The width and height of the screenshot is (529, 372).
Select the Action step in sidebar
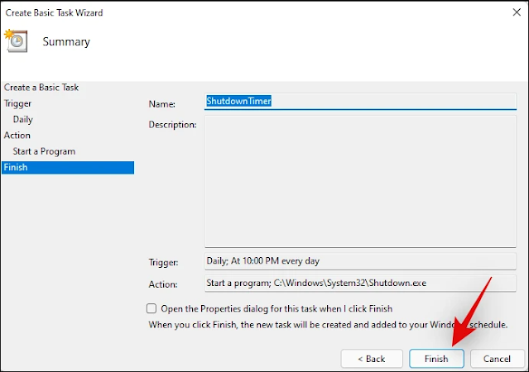17,135
